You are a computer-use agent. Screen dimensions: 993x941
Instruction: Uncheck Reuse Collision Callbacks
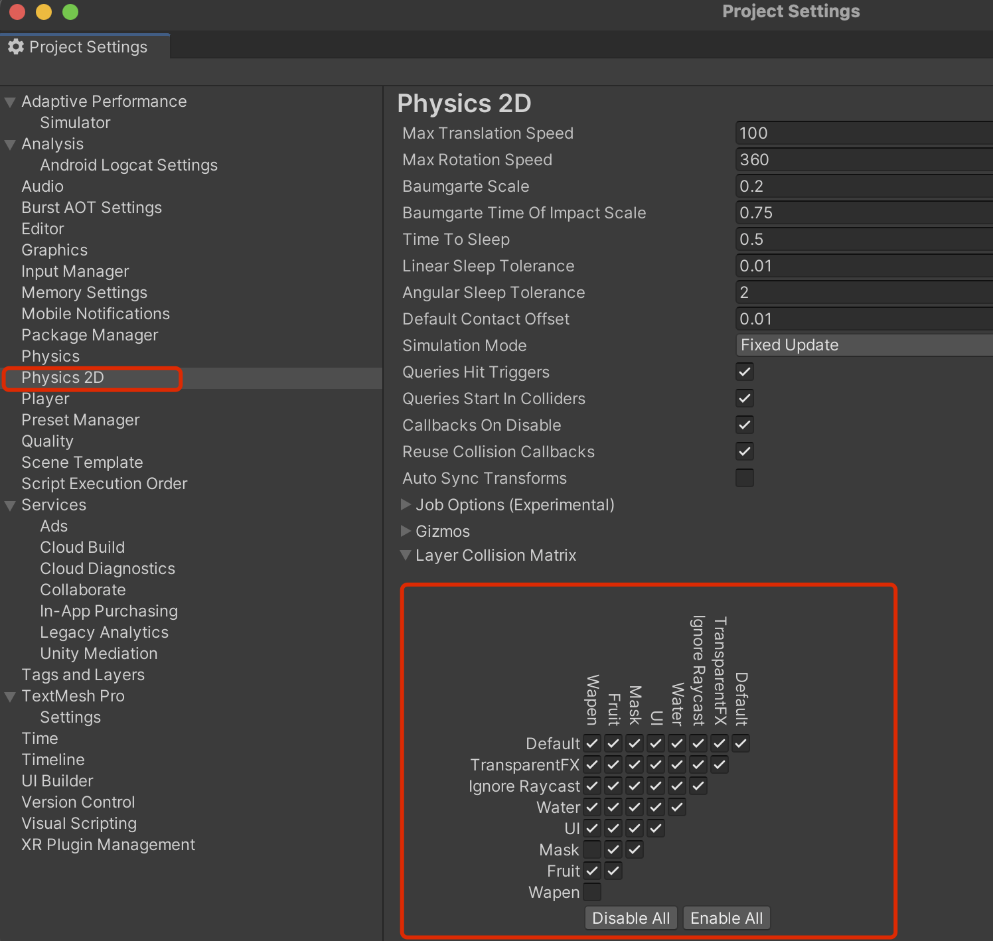tap(744, 451)
